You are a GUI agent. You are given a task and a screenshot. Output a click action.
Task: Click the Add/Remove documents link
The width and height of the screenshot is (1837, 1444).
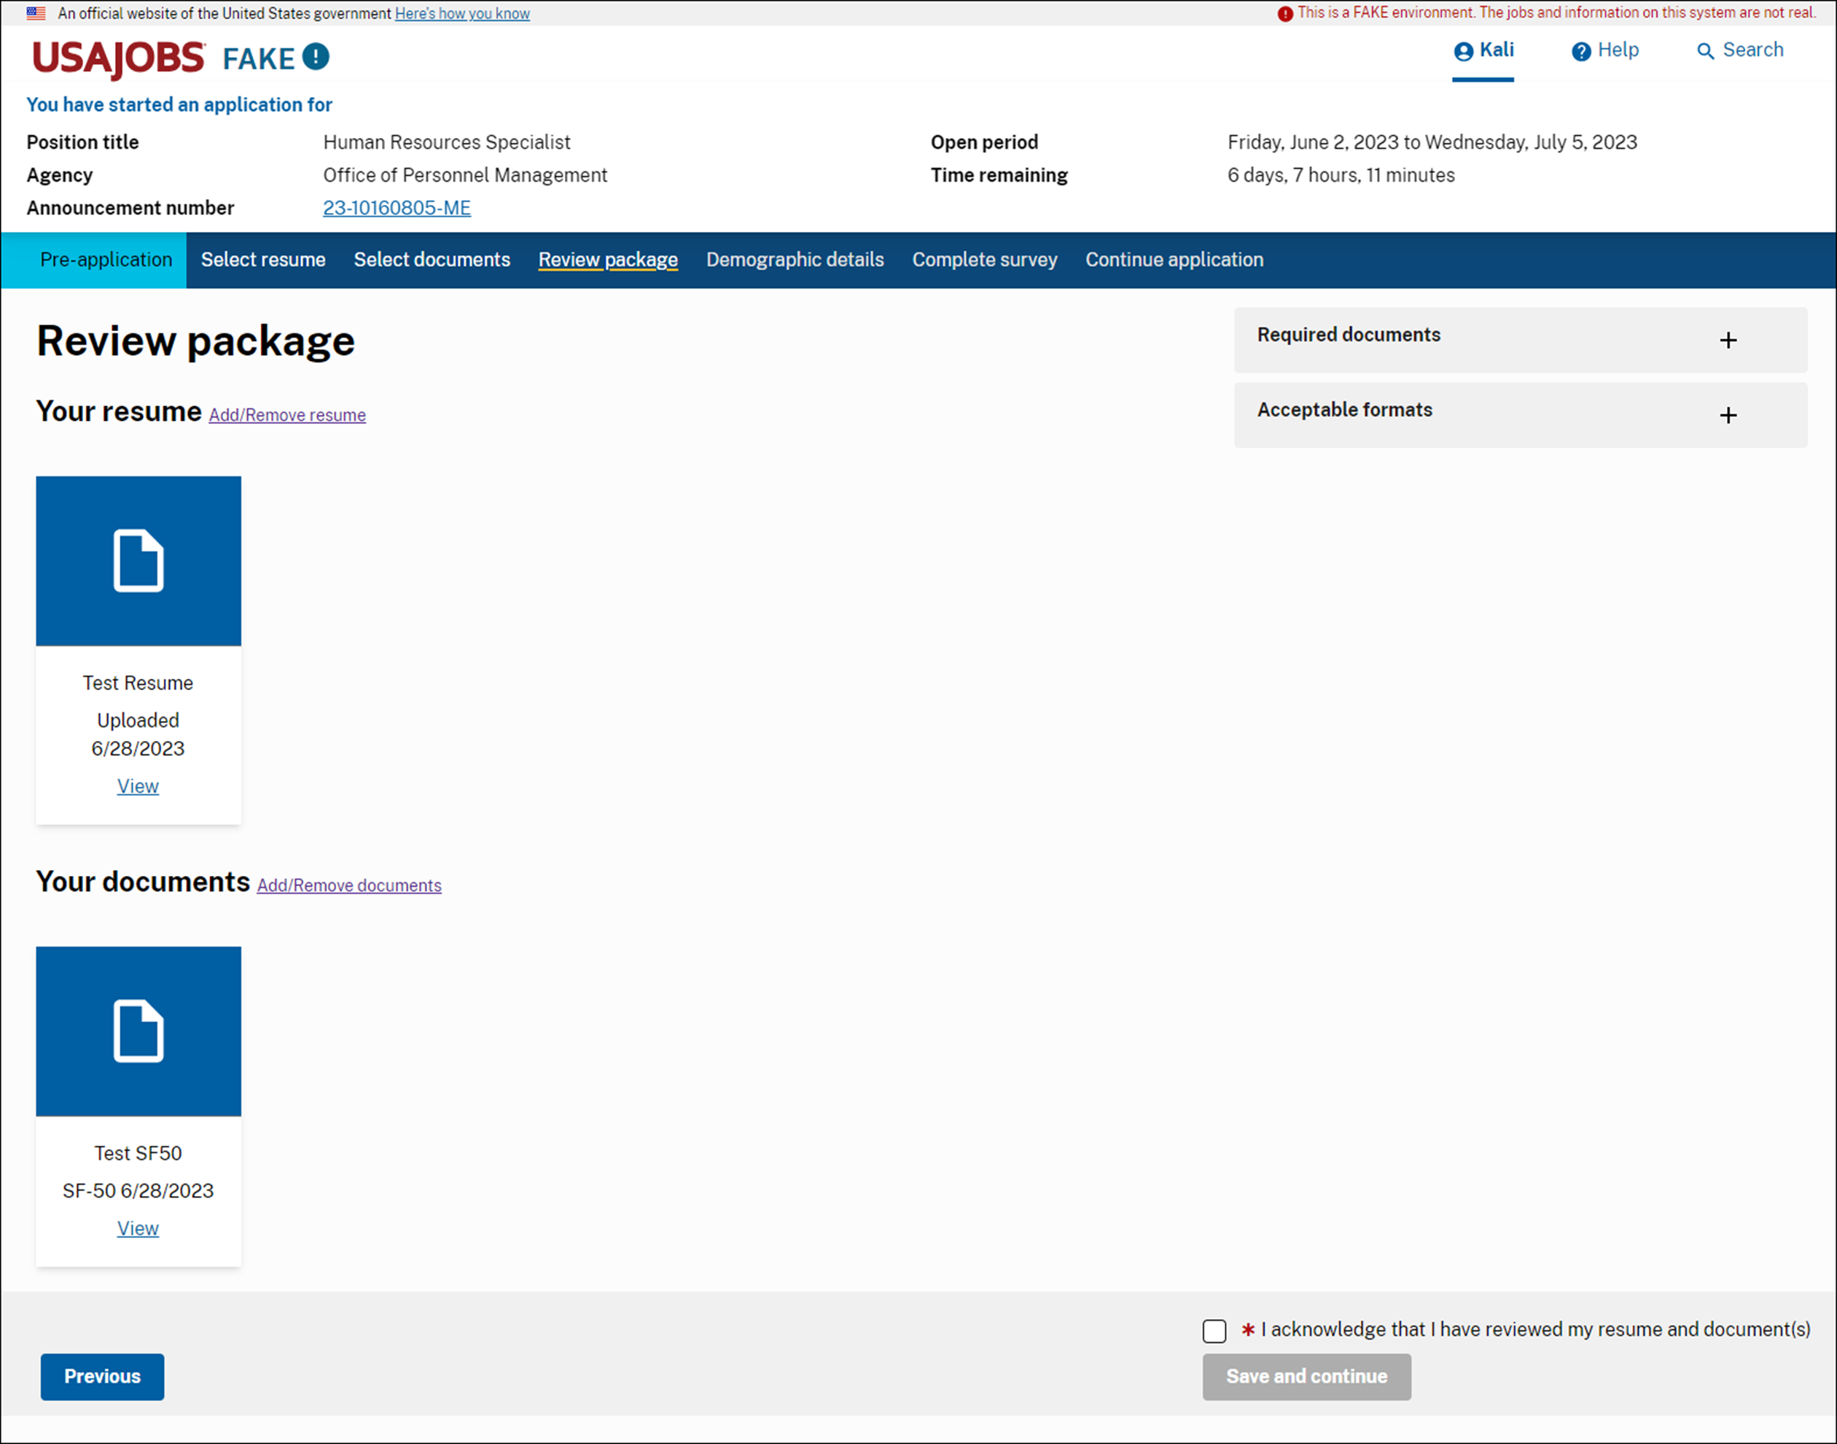click(349, 885)
